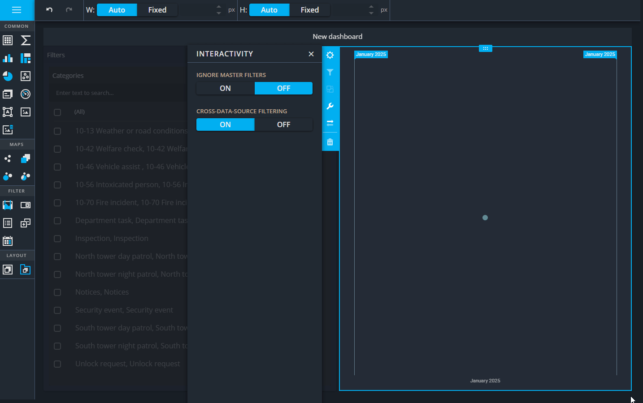Tick 10-46 Vehicle assist checkbox
This screenshot has height=403, width=643.
click(x=57, y=167)
